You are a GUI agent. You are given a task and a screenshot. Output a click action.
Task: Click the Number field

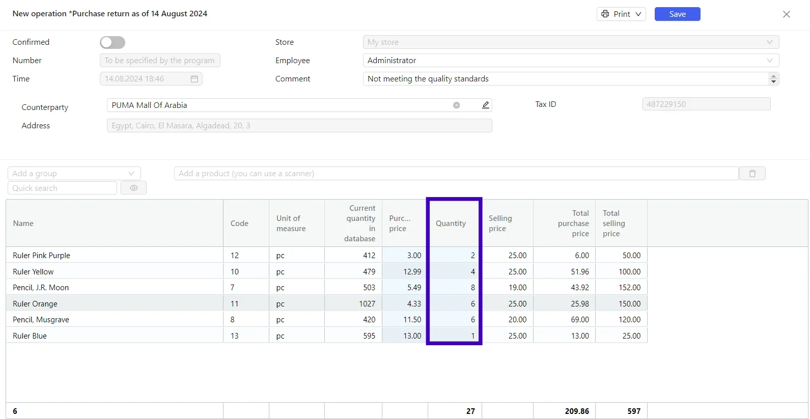[x=160, y=61]
